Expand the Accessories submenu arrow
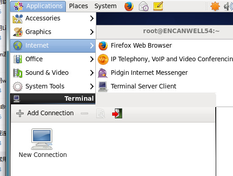Image resolution: width=233 pixels, height=176 pixels. click(92, 18)
